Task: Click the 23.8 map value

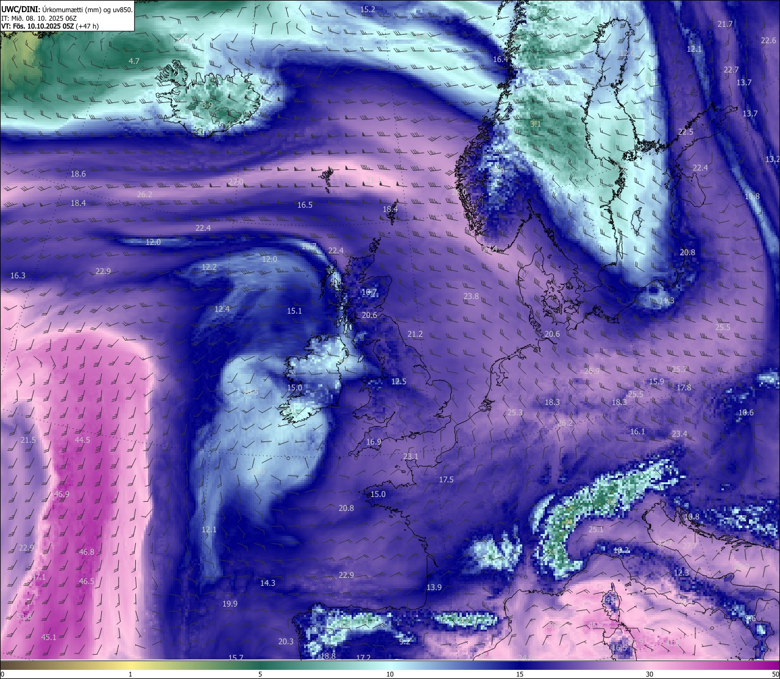Action: pyautogui.click(x=471, y=296)
